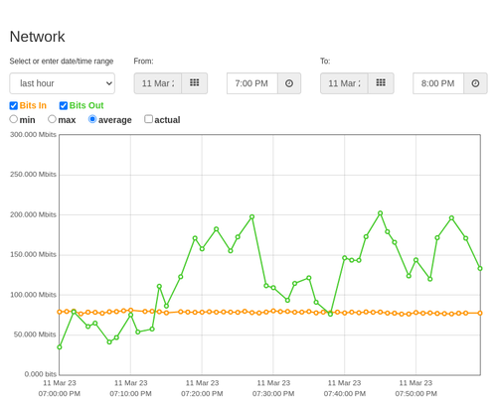This screenshot has width=497, height=400.
Task: Click the 07:10:00 PM time axis label
Action: pos(130,394)
